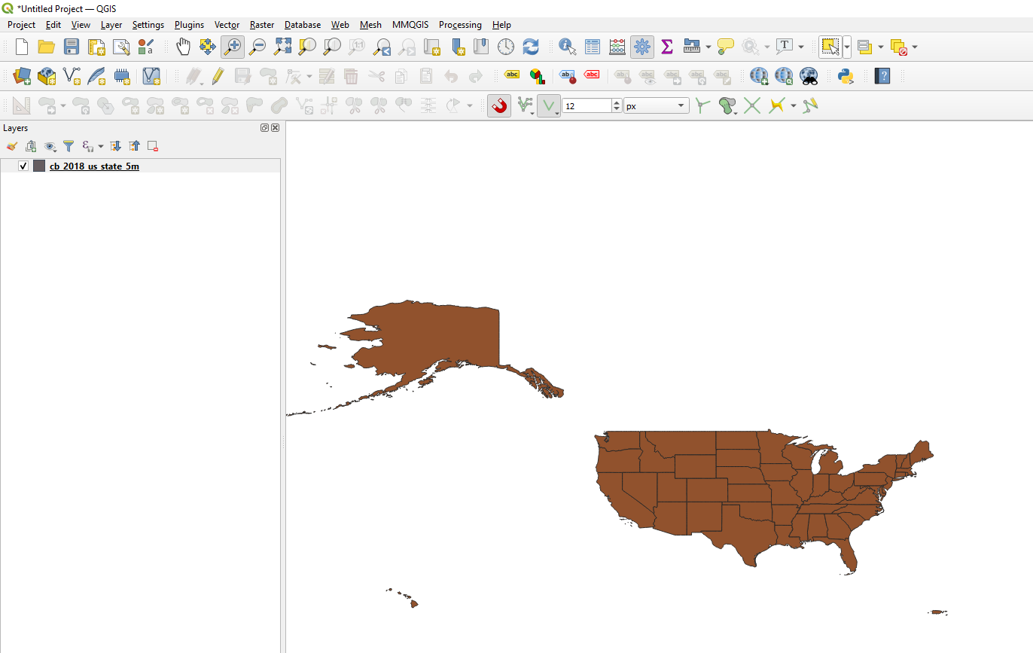Click the color swatch beside cb_2018_us_state_5m

(39, 165)
